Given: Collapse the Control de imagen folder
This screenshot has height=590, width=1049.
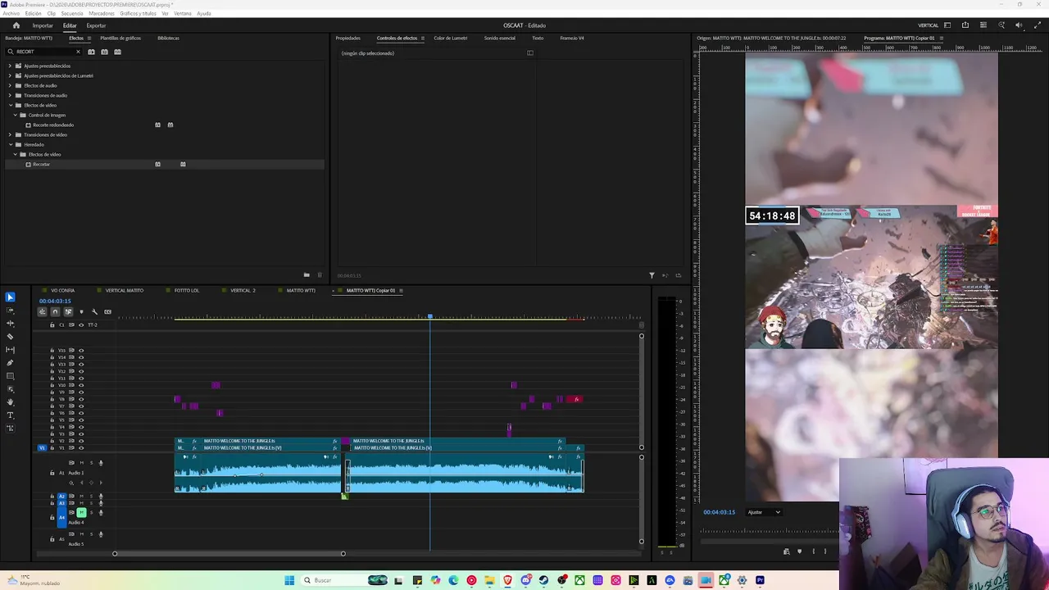Looking at the screenshot, I should pyautogui.click(x=15, y=115).
